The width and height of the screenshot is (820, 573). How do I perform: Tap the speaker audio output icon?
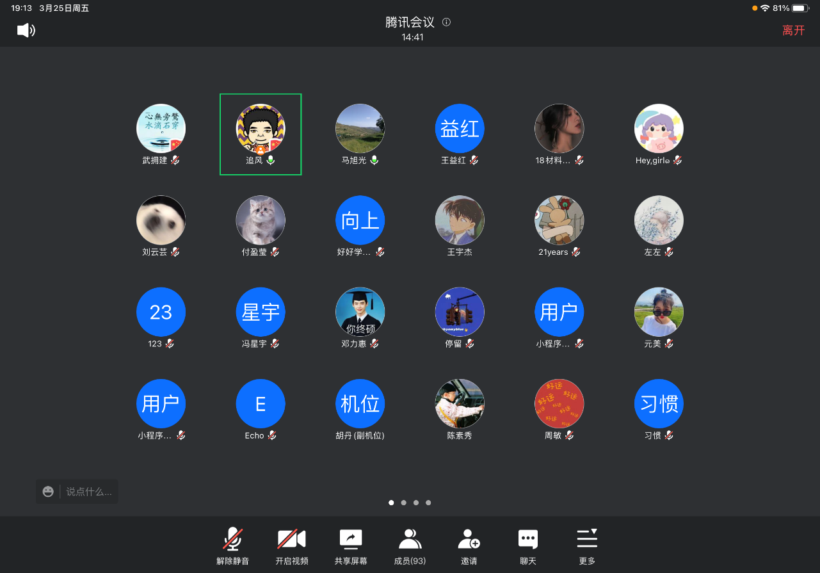point(26,30)
